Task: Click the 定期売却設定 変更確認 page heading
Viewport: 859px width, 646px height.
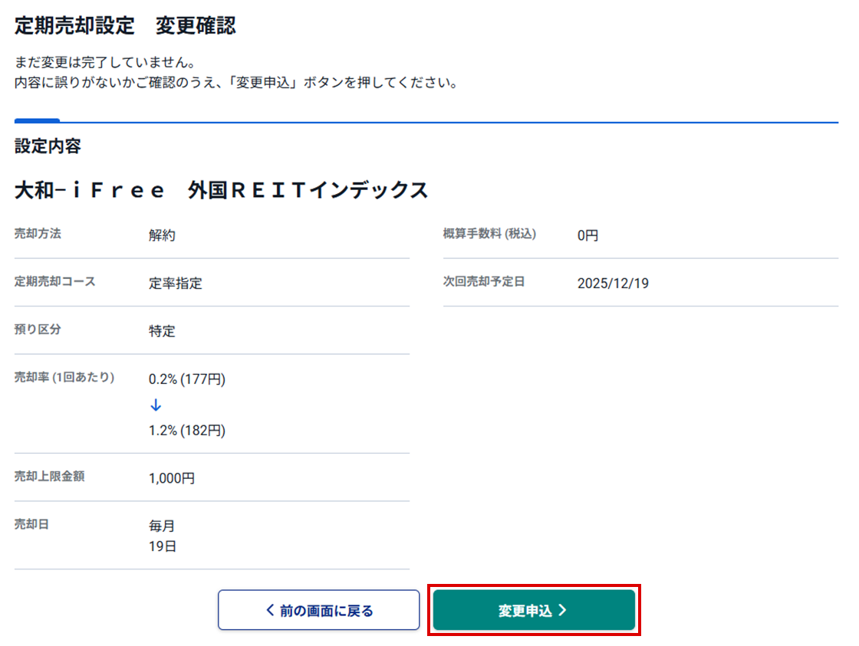Action: (125, 26)
